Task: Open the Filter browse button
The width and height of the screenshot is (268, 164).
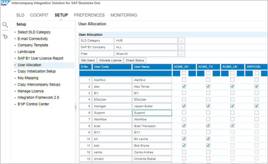Action: [x=181, y=54]
